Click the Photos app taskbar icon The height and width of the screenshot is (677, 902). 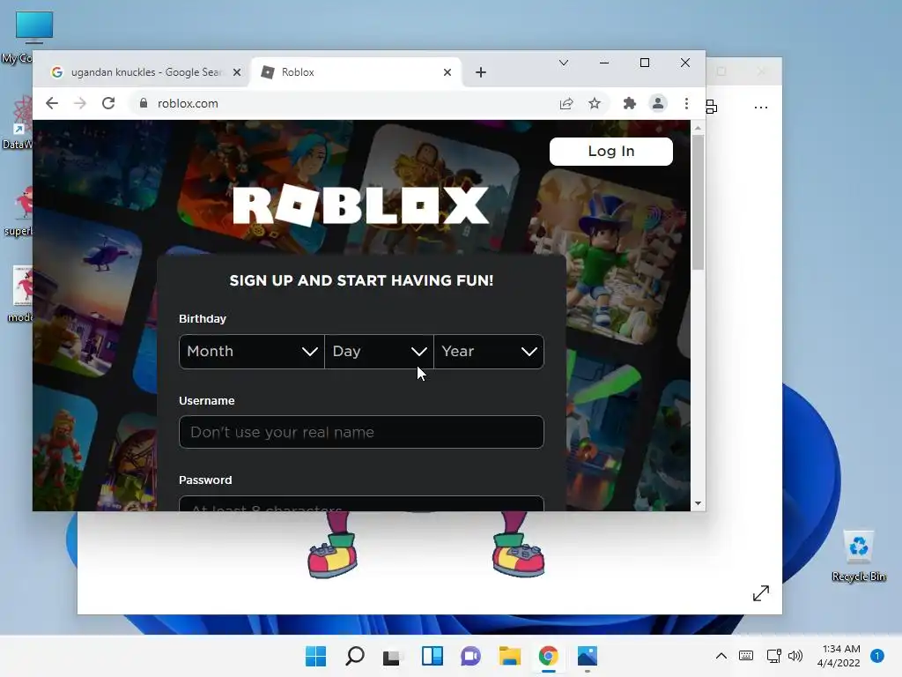tap(588, 656)
